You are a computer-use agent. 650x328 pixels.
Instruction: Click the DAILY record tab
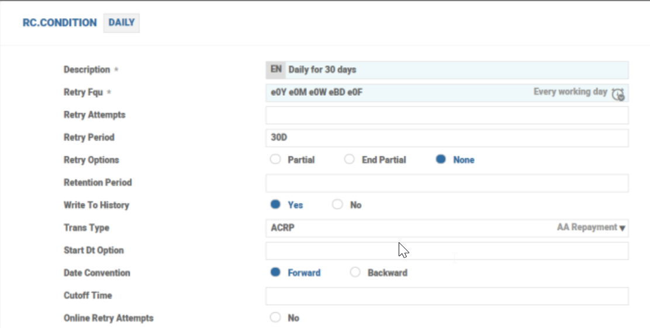click(122, 23)
